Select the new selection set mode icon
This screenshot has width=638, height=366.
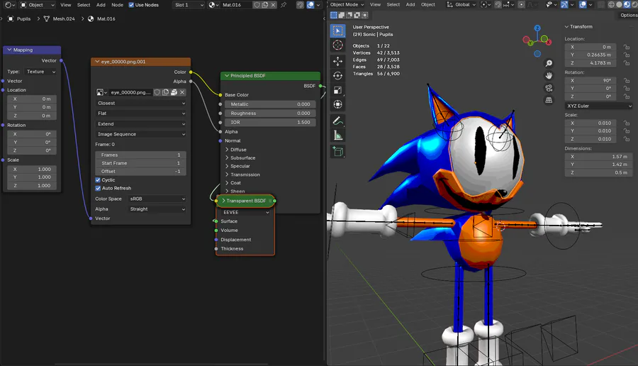(x=334, y=15)
